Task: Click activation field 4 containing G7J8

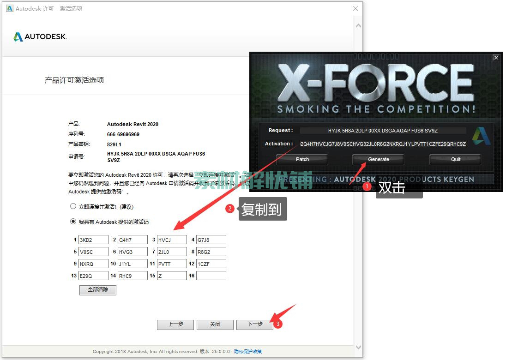Action: tap(211, 240)
